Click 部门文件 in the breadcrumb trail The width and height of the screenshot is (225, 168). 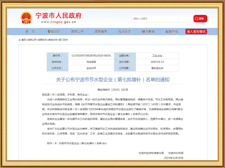[63, 40]
